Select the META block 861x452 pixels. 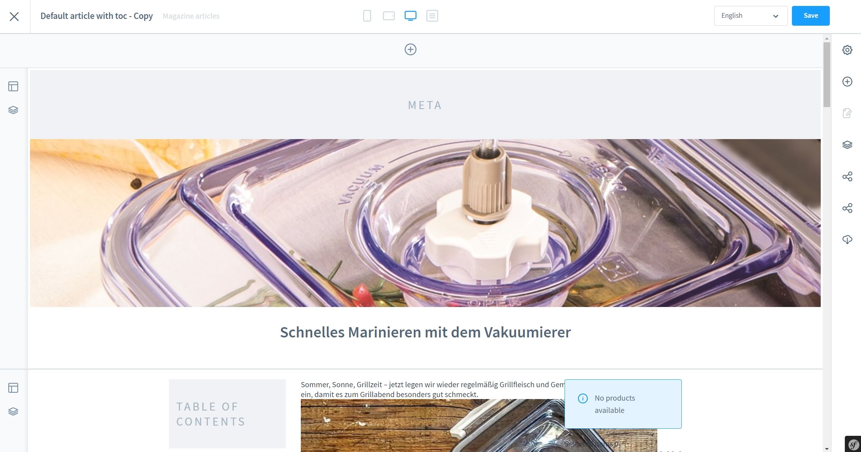click(x=425, y=105)
